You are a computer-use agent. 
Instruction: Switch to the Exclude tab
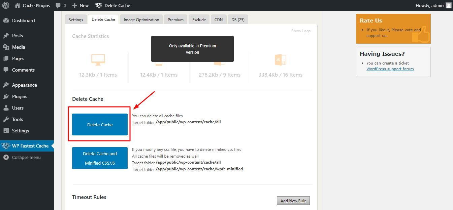coord(199,19)
